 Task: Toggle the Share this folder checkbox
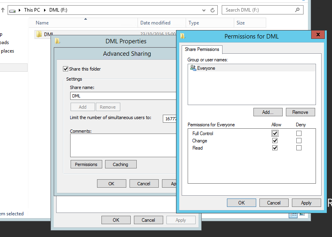66,69
